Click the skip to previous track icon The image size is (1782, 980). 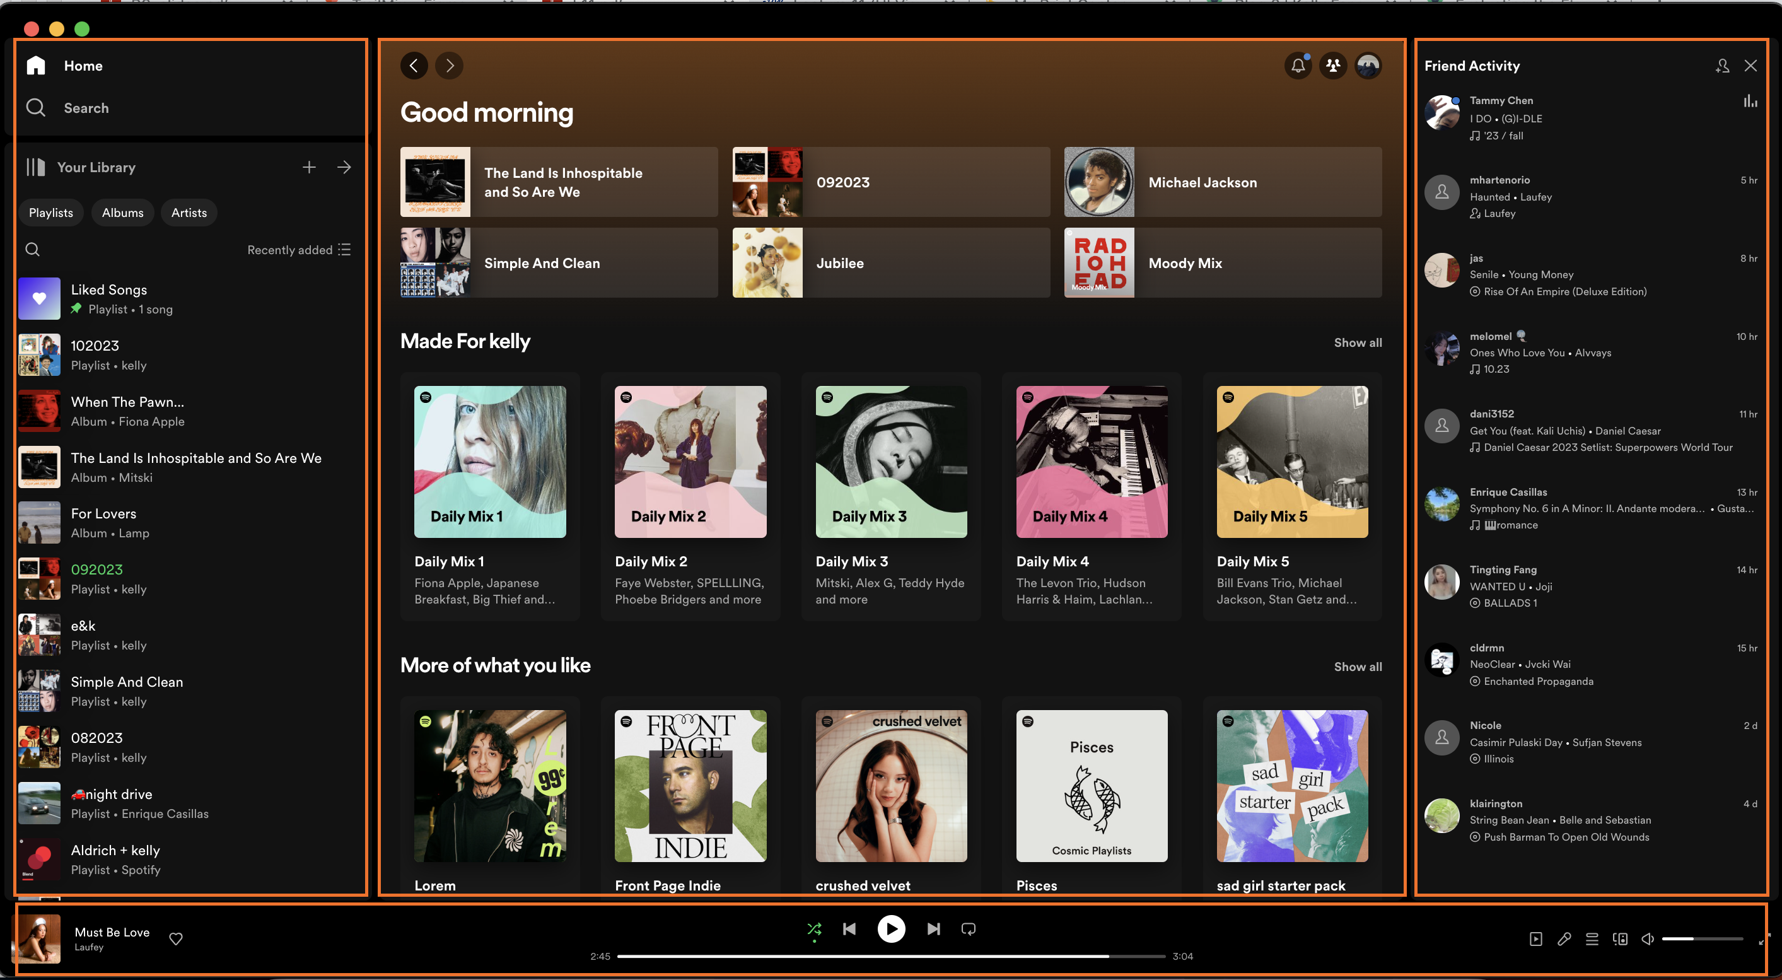pos(851,928)
